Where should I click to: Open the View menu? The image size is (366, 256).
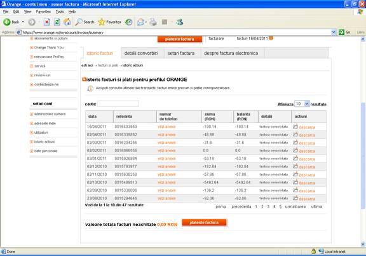[x=27, y=11]
